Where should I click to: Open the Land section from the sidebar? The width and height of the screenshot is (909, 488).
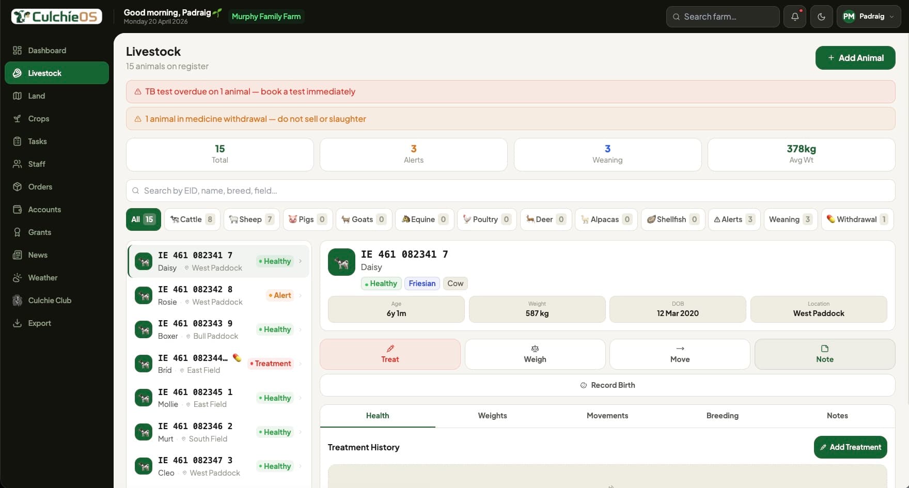pyautogui.click(x=37, y=96)
